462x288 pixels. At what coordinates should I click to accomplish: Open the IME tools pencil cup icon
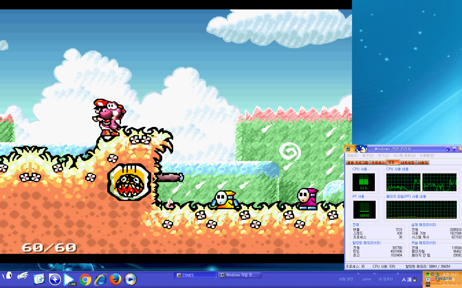tap(415, 279)
